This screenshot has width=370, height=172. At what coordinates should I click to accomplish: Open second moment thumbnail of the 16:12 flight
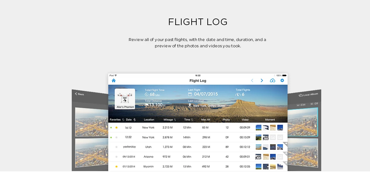(x=266, y=128)
